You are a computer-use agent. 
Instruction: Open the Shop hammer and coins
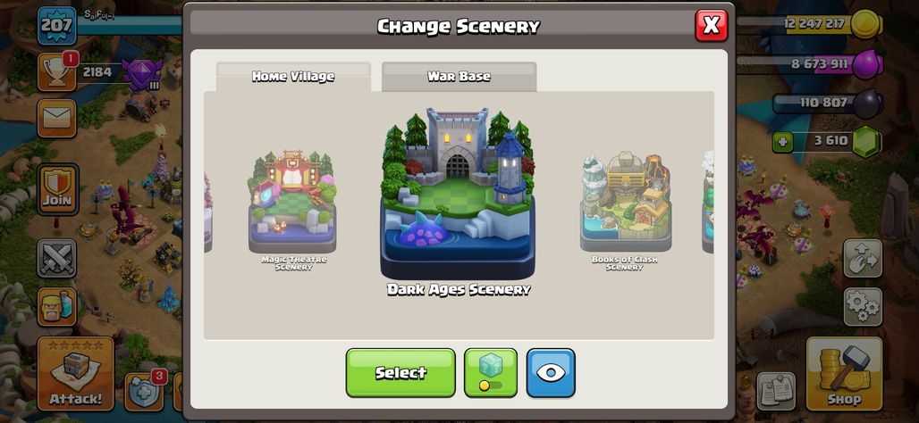pyautogui.click(x=844, y=374)
